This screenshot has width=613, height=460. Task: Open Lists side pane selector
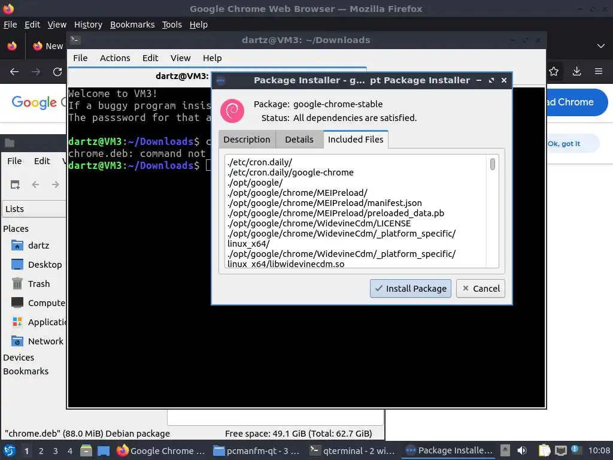click(34, 209)
